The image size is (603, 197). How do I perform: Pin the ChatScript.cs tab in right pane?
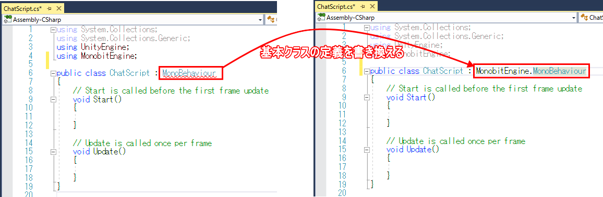coord(363,6)
